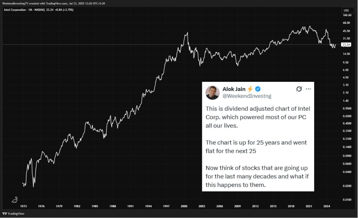The height and width of the screenshot is (218, 358).
Task: Open the @WeekendInvestng handle link
Action: click(x=247, y=96)
